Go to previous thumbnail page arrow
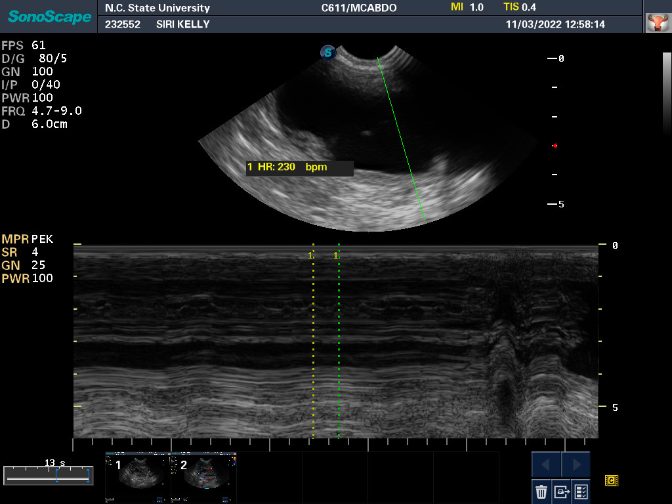This screenshot has height=504, width=672. 546,465
